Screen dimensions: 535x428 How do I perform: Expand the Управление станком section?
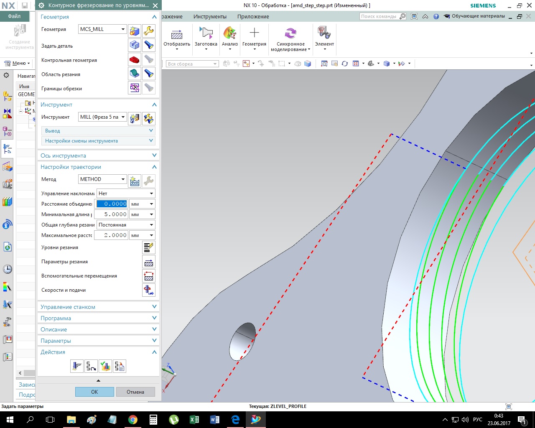[154, 307]
